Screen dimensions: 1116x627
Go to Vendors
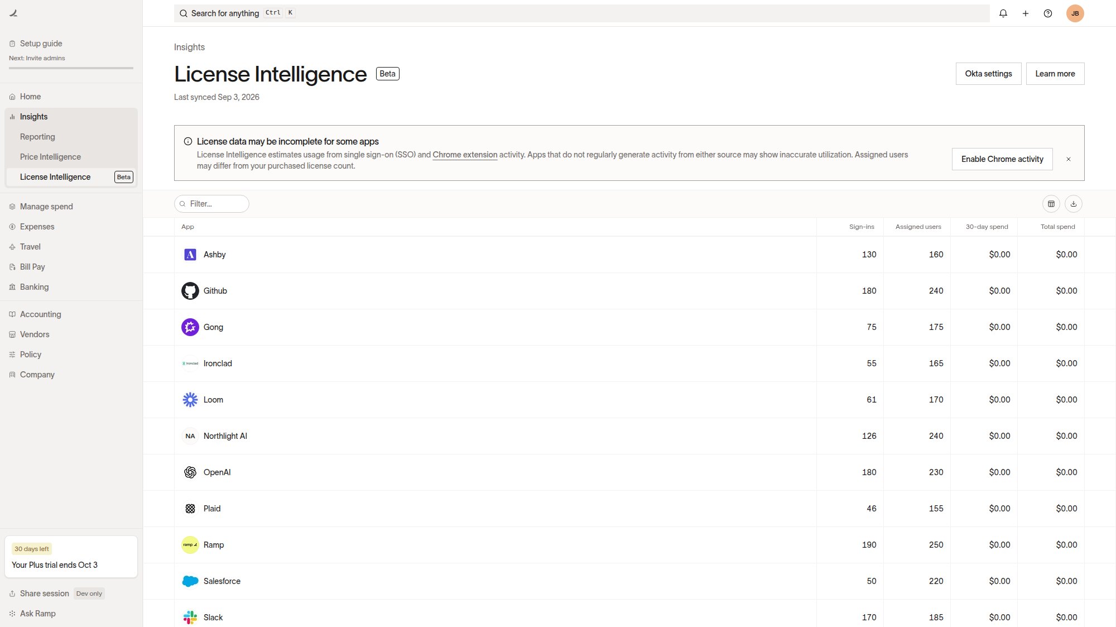71,334
